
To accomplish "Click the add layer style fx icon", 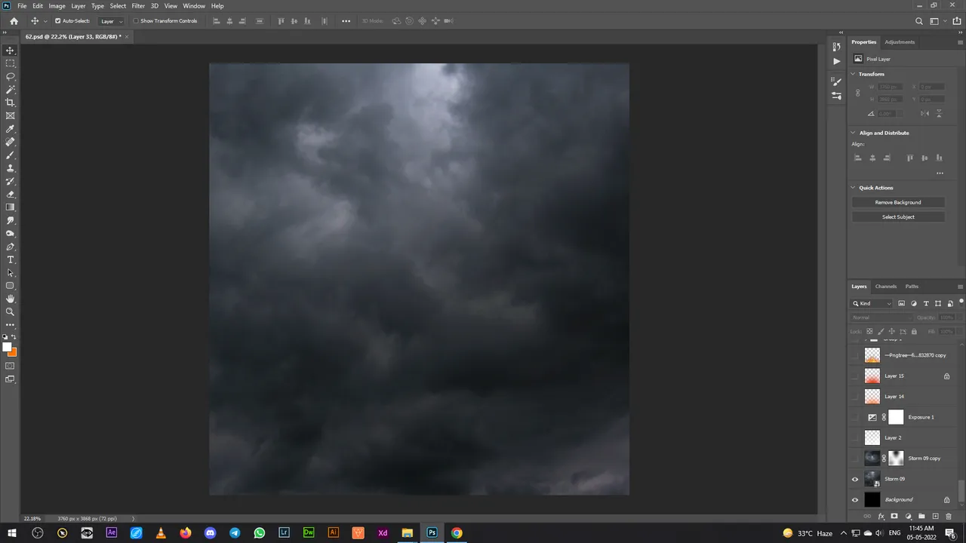I will click(x=881, y=517).
